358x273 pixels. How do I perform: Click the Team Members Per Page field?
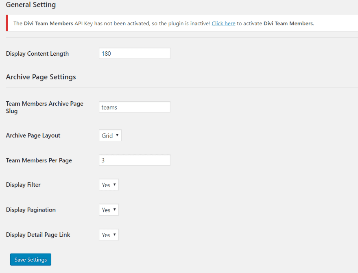coord(134,160)
